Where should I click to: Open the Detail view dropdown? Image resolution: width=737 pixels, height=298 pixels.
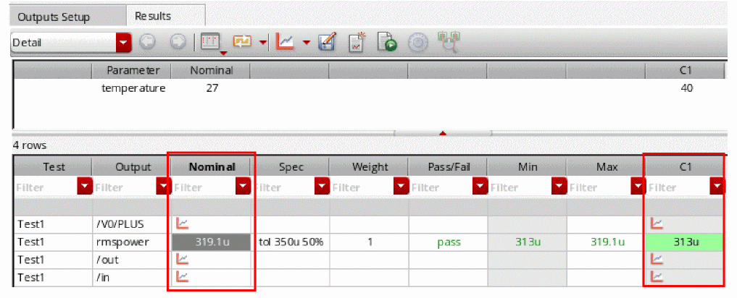coord(124,43)
